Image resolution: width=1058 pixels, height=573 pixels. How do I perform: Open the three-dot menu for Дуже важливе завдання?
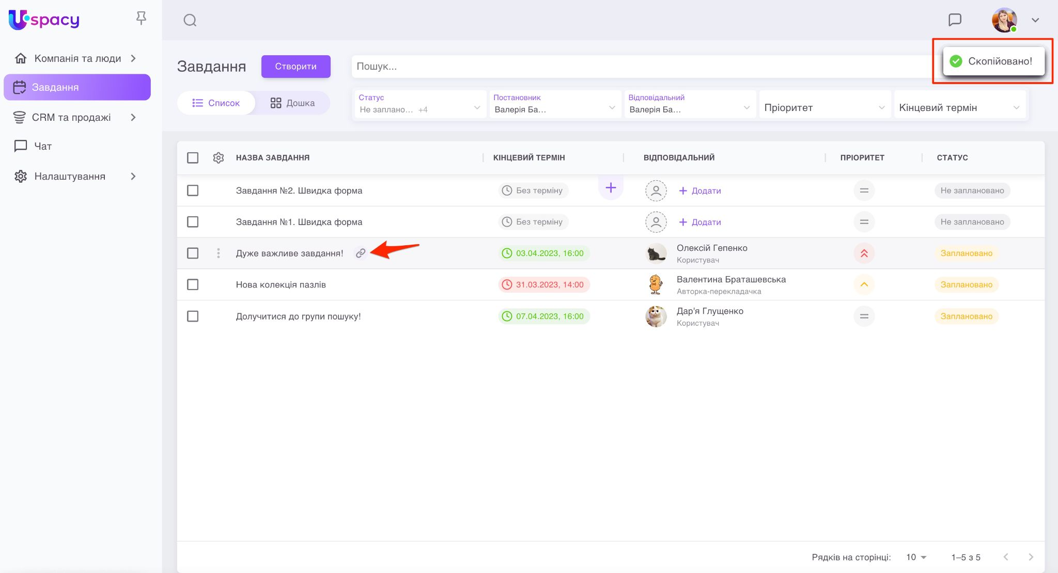(x=219, y=253)
